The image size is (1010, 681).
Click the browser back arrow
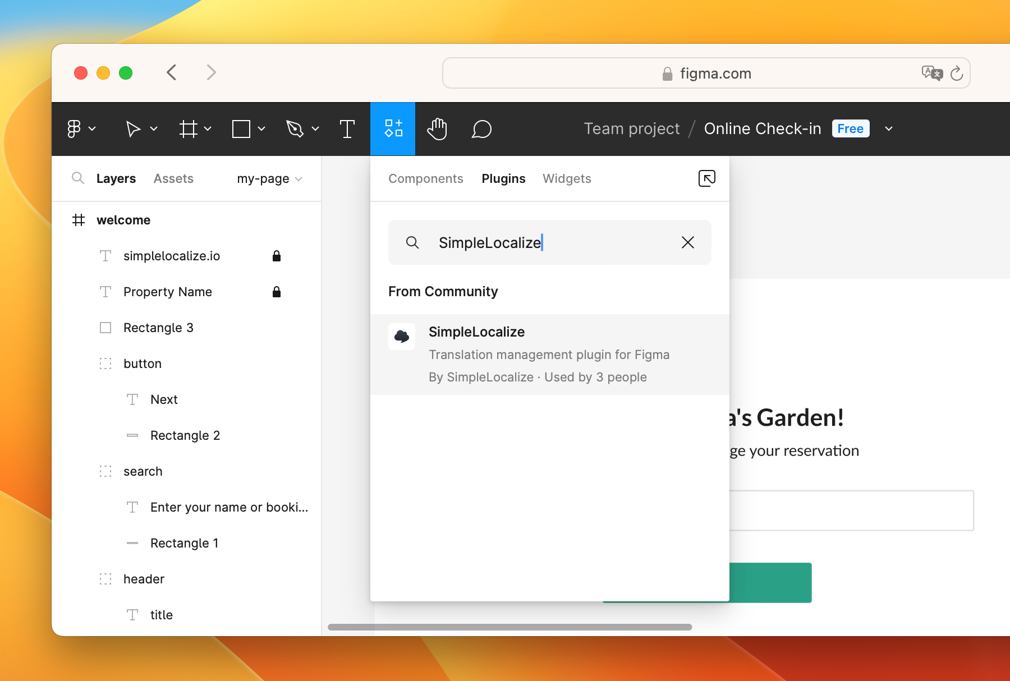(x=172, y=72)
